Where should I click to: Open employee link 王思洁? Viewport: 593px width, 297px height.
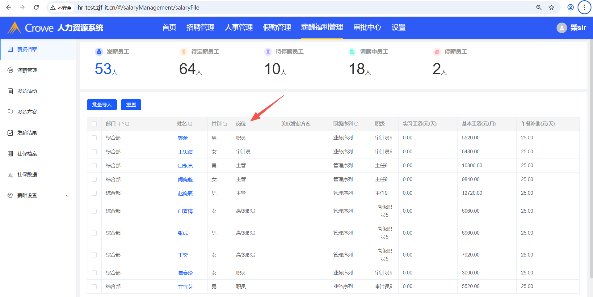point(185,152)
